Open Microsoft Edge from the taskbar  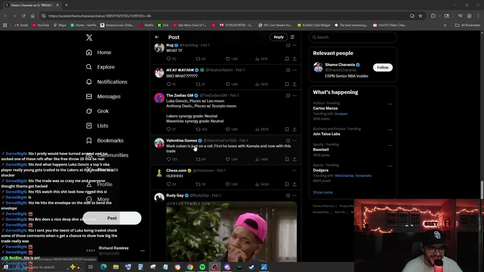tap(103, 267)
